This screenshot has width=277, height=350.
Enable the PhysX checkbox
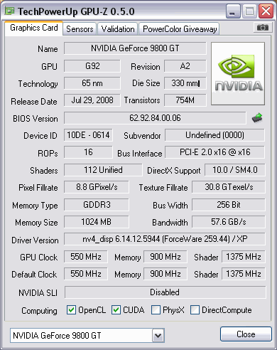156,310
